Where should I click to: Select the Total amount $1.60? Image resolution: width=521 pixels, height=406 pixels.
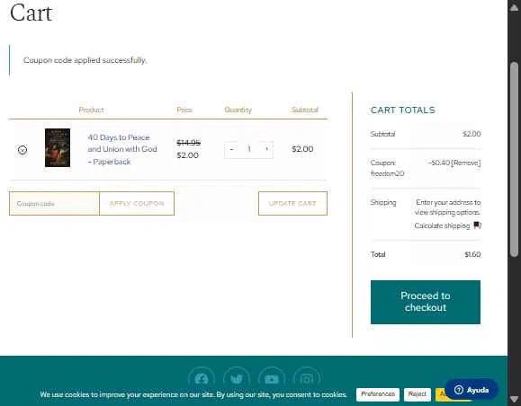[472, 254]
